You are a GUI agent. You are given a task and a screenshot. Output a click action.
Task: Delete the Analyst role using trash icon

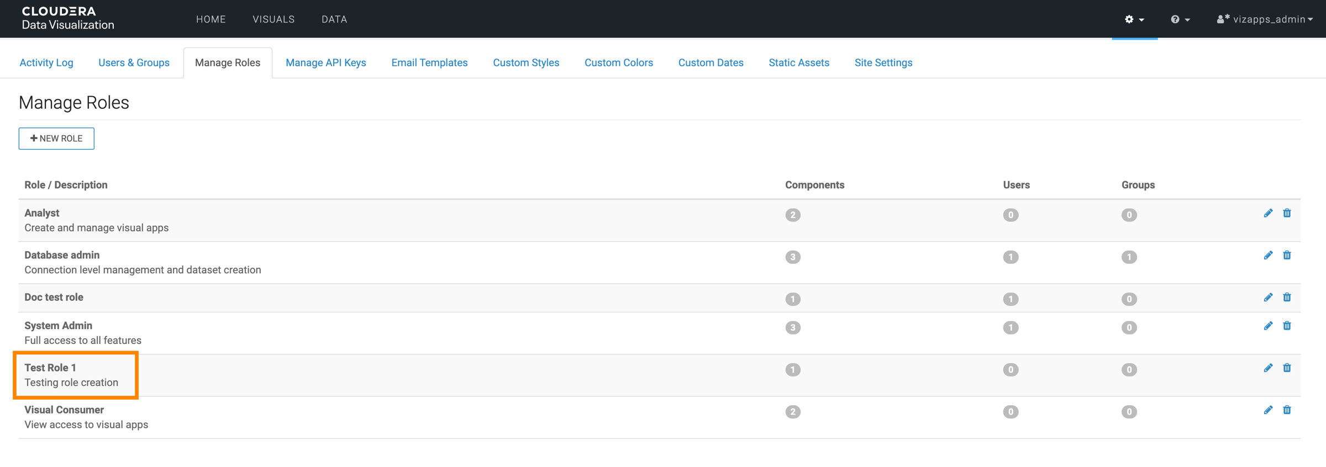pyautogui.click(x=1287, y=214)
